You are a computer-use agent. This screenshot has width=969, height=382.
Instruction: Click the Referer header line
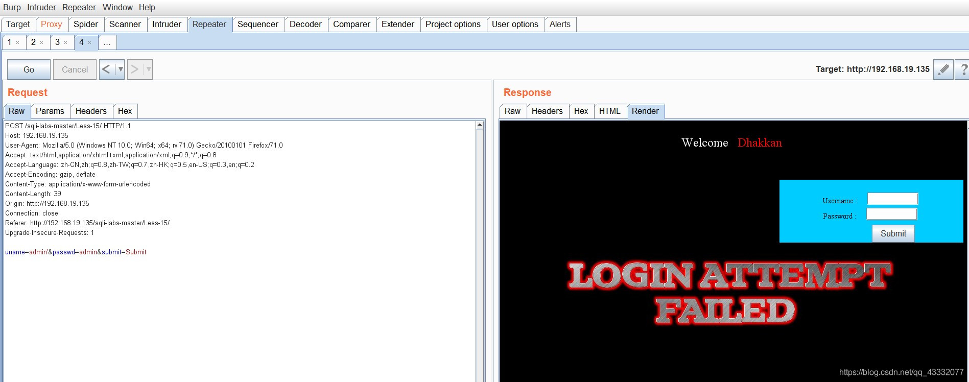87,223
